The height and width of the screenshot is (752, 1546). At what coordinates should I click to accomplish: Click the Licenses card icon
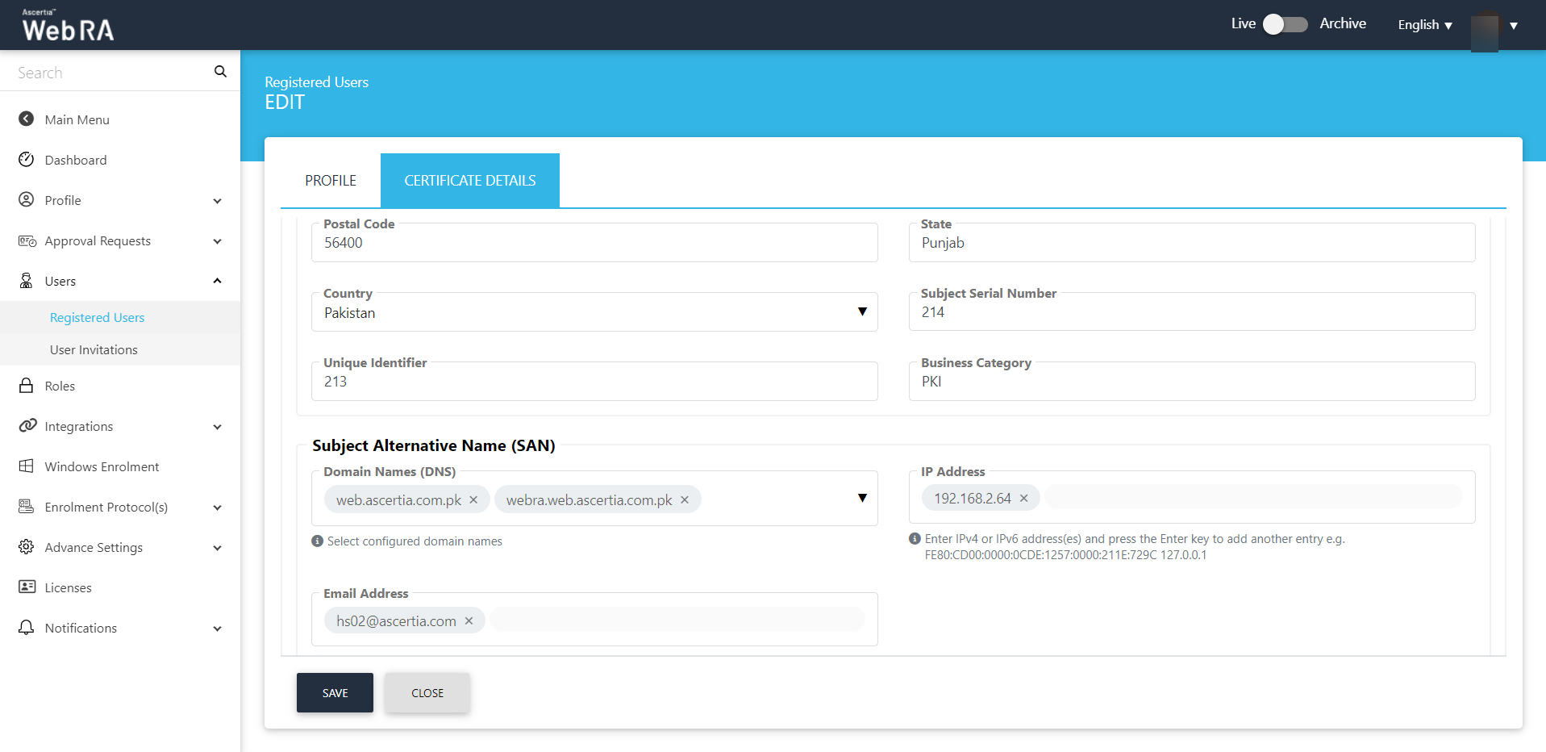tap(27, 587)
